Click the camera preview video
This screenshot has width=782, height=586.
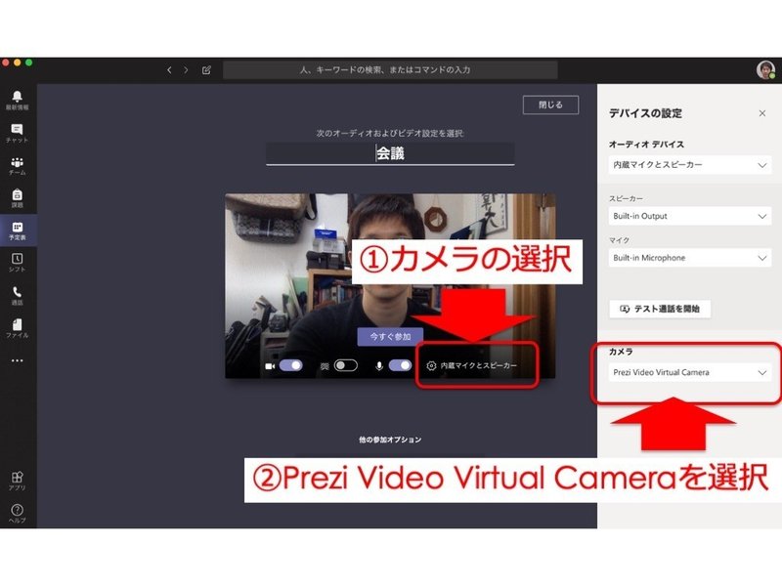coord(390,286)
